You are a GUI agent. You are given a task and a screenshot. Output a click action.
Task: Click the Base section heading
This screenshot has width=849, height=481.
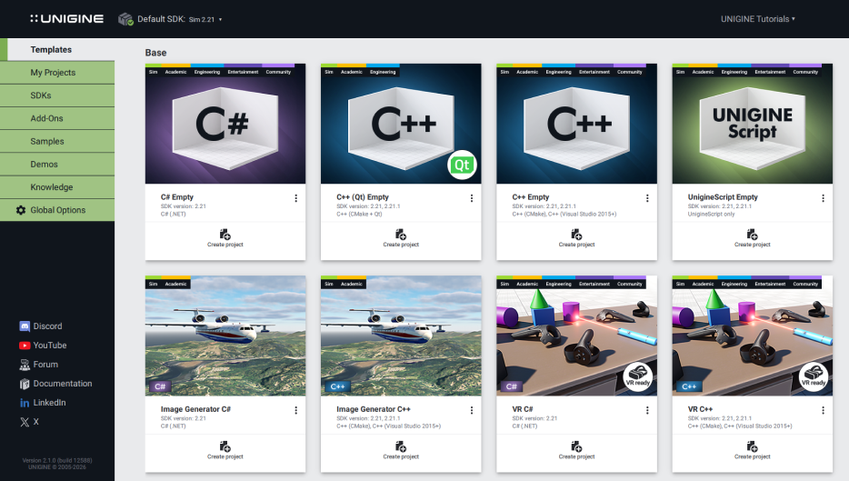coord(155,53)
